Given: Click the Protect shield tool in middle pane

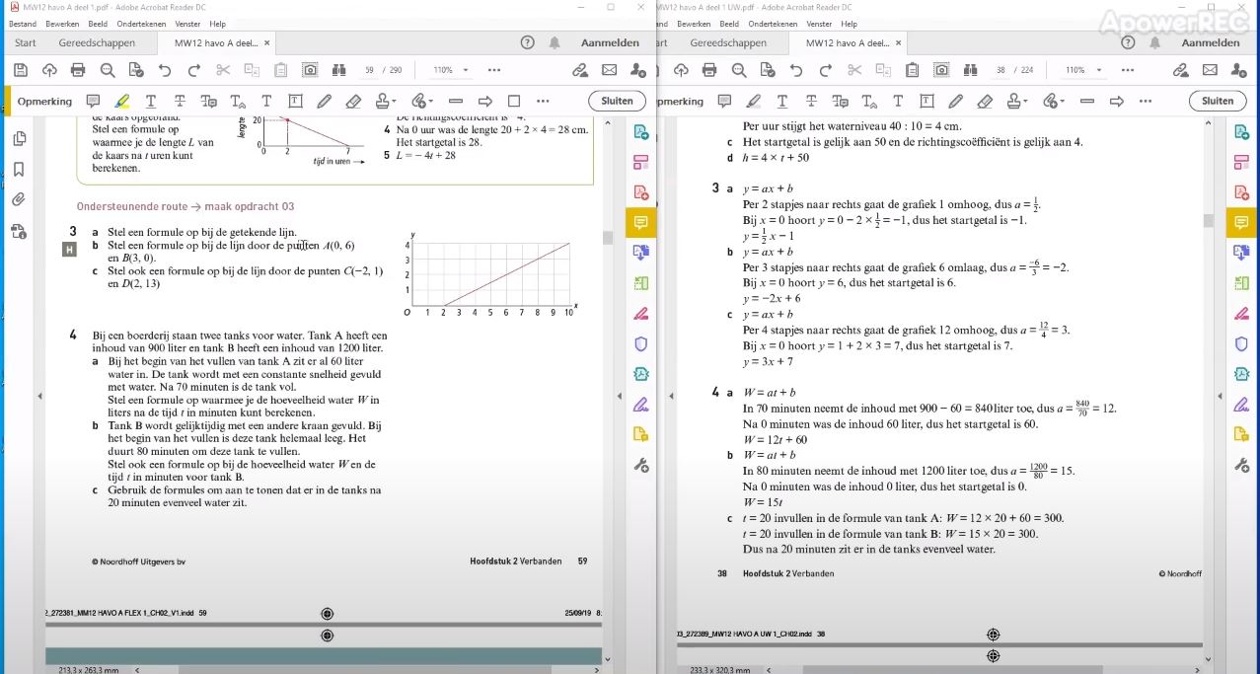Looking at the screenshot, I should click(641, 343).
